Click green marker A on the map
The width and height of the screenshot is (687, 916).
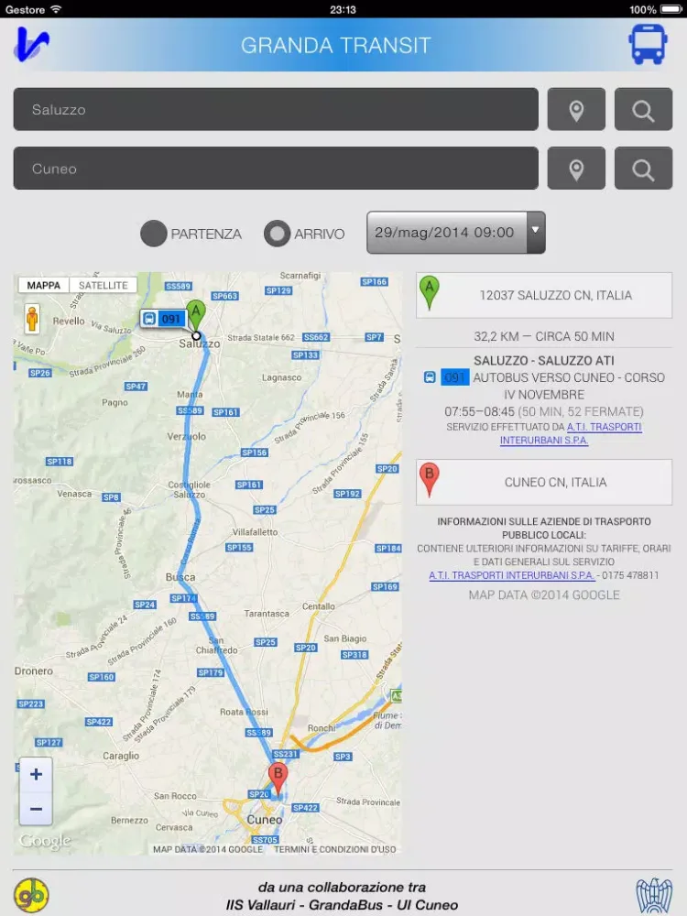pos(196,316)
